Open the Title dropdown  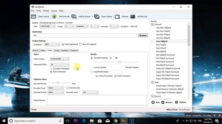[x=47, y=26]
